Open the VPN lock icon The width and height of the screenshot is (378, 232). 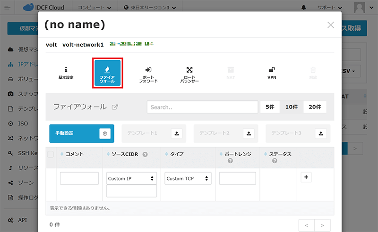[272, 73]
